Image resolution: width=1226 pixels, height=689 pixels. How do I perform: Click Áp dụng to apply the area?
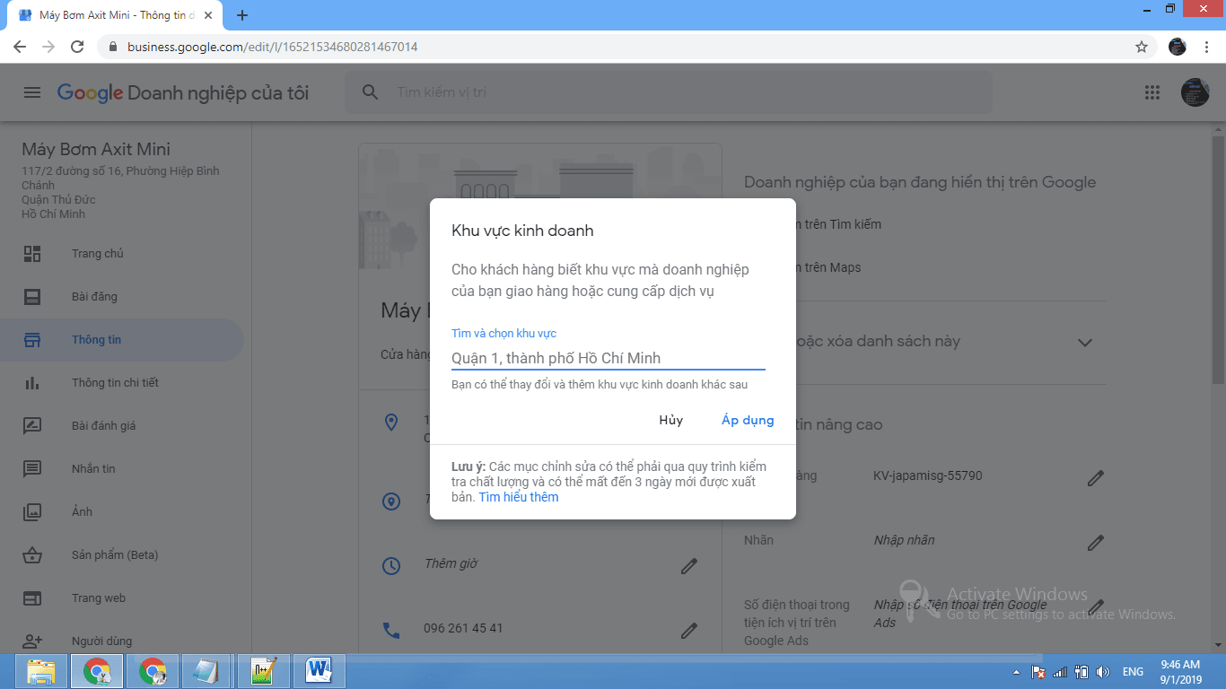pos(748,420)
